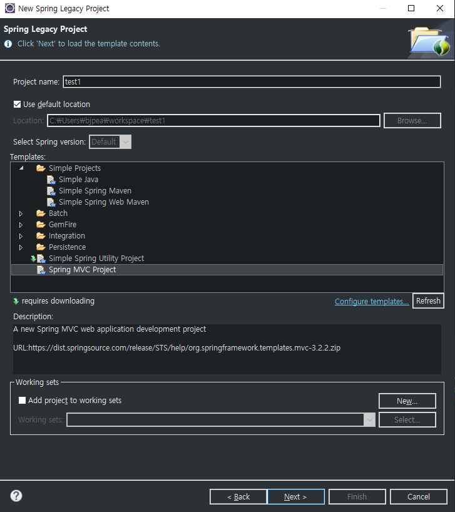Click the Integration folder icon
The width and height of the screenshot is (455, 512).
41,236
